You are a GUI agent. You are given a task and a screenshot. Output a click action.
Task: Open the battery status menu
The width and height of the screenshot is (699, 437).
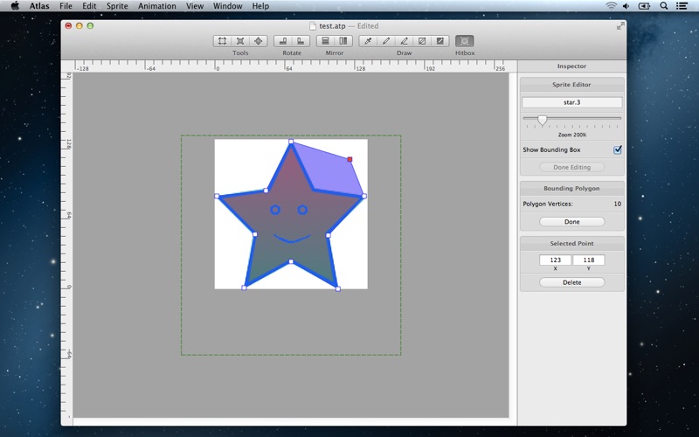[645, 6]
